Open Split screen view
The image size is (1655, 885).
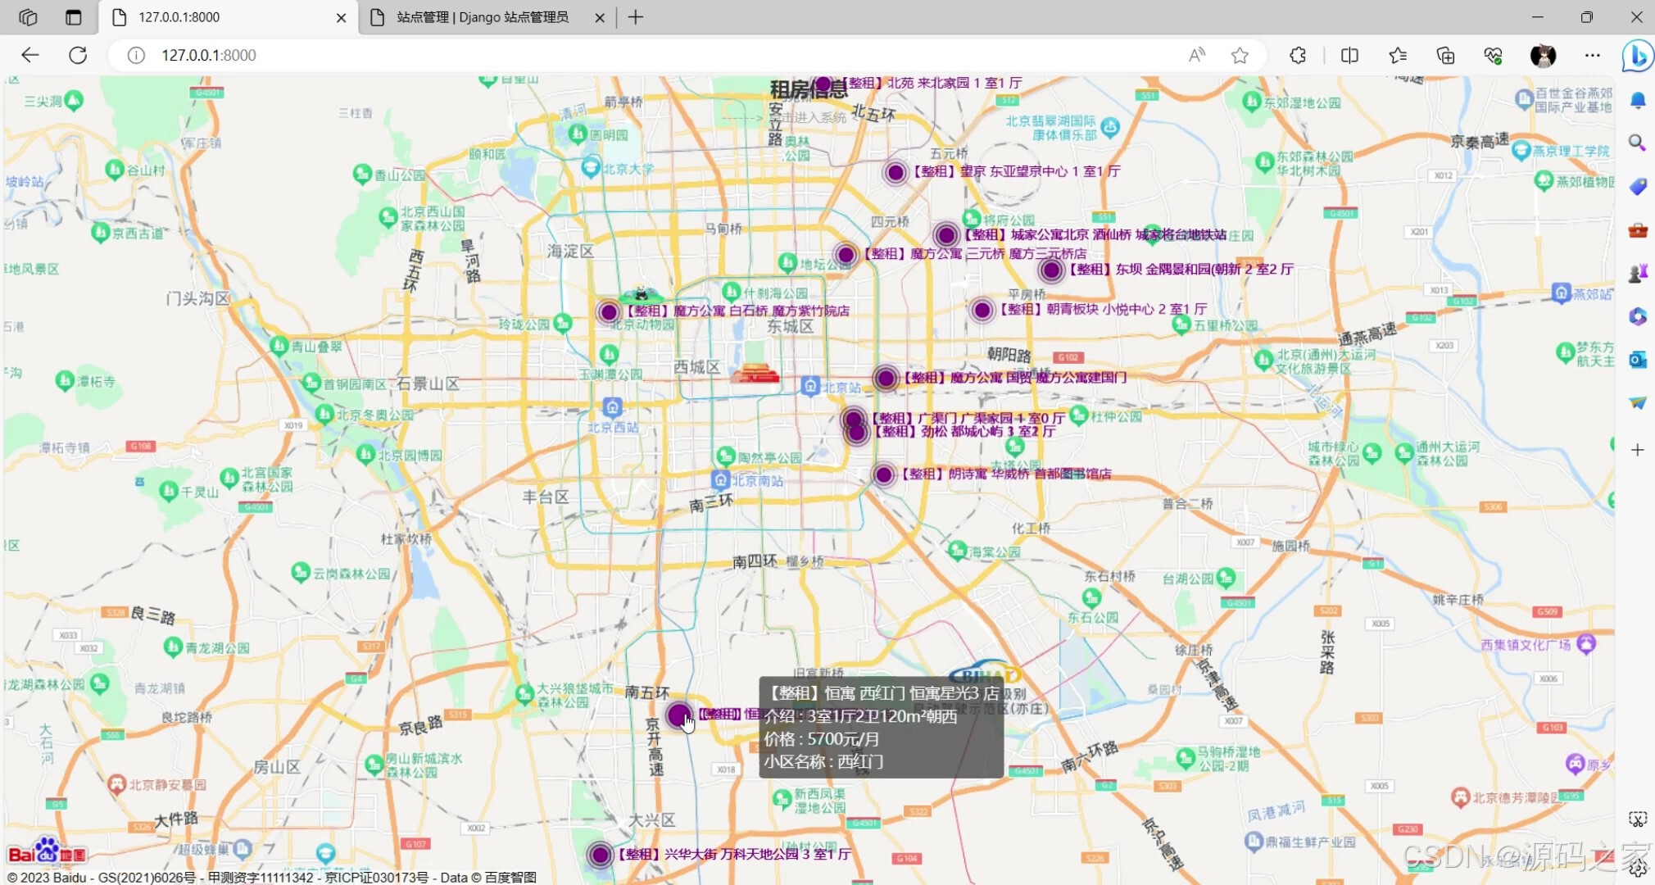click(x=1349, y=55)
